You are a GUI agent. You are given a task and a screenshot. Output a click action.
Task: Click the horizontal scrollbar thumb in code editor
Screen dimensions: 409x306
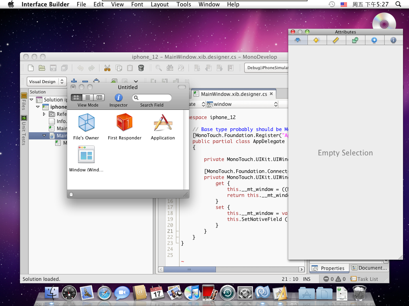click(x=190, y=270)
